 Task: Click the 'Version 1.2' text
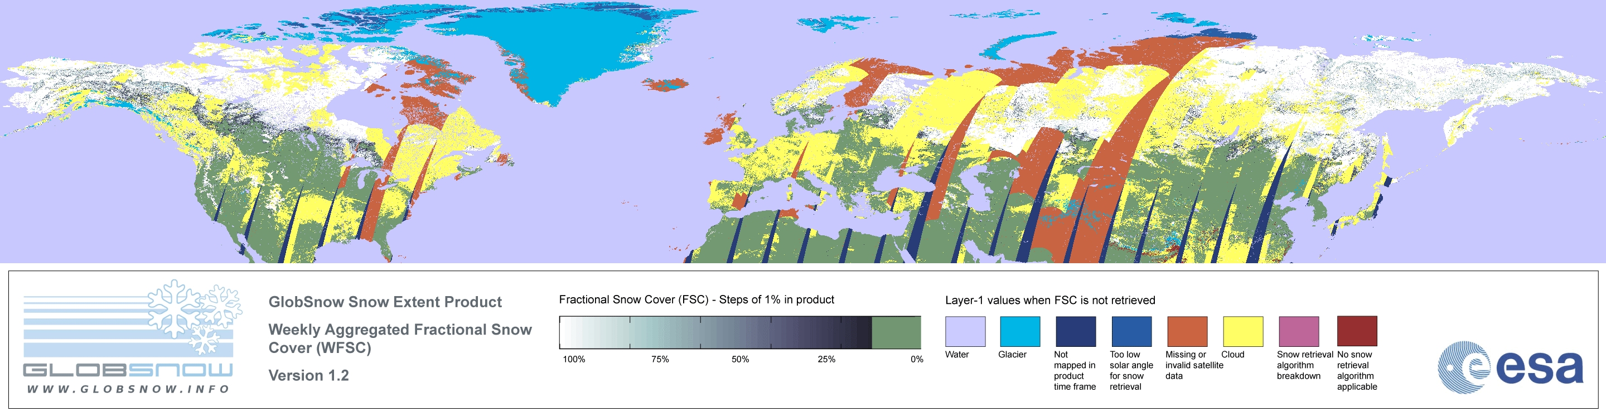308,375
